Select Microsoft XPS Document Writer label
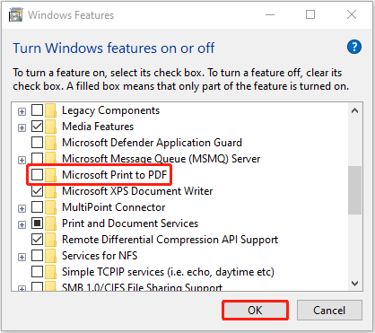 click(137, 191)
